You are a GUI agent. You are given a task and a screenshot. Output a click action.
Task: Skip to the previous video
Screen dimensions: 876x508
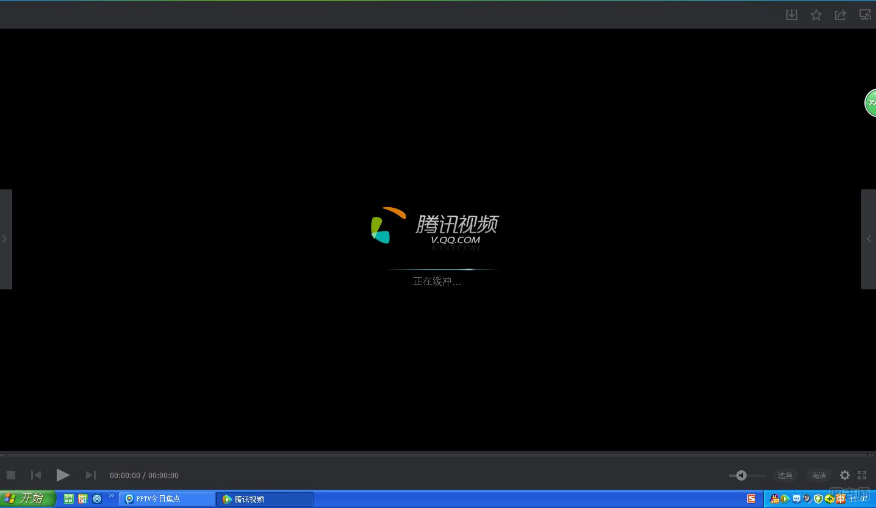(36, 475)
